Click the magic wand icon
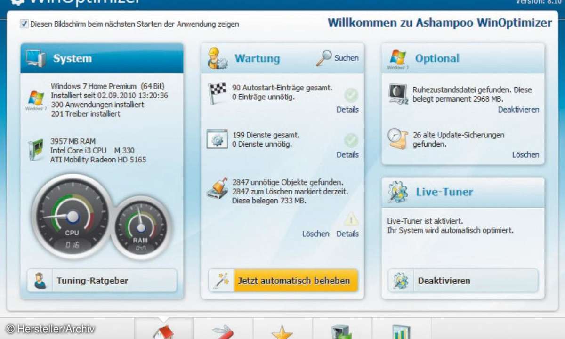This screenshot has width=565, height=339. 221,281
